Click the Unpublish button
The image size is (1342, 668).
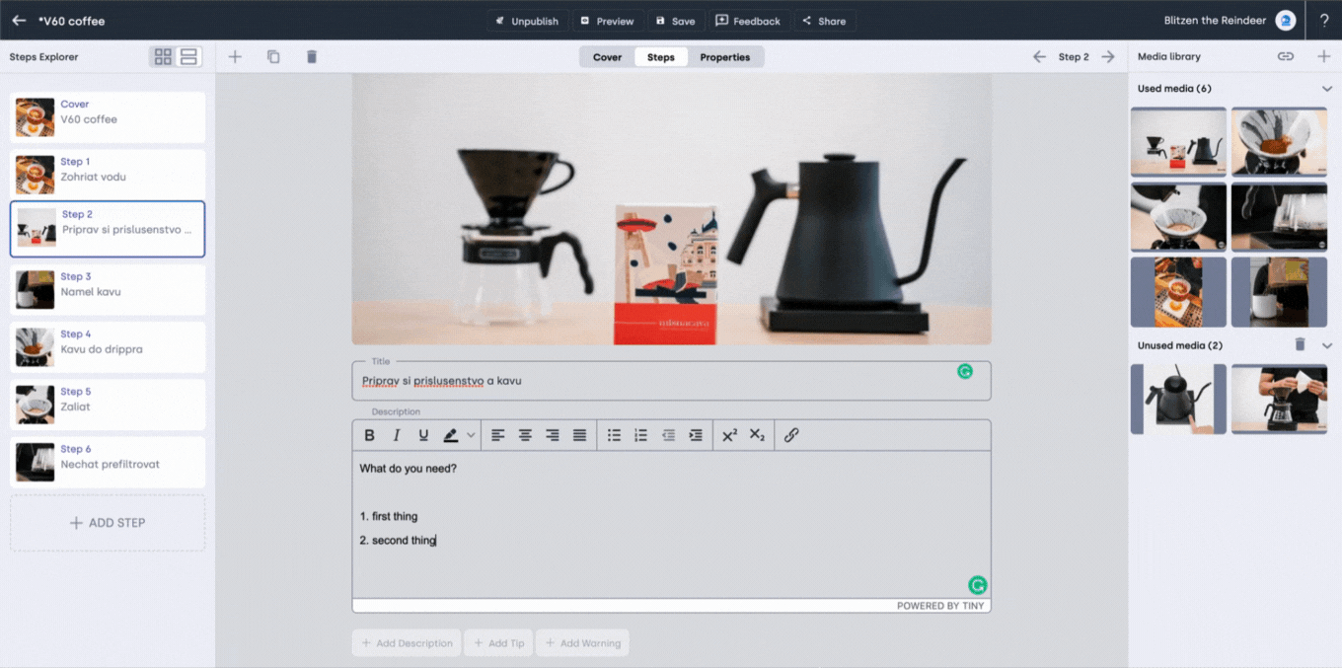pos(527,21)
